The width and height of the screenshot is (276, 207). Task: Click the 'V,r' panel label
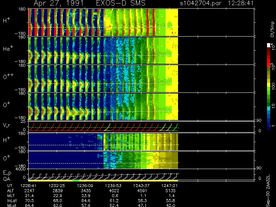point(7,125)
